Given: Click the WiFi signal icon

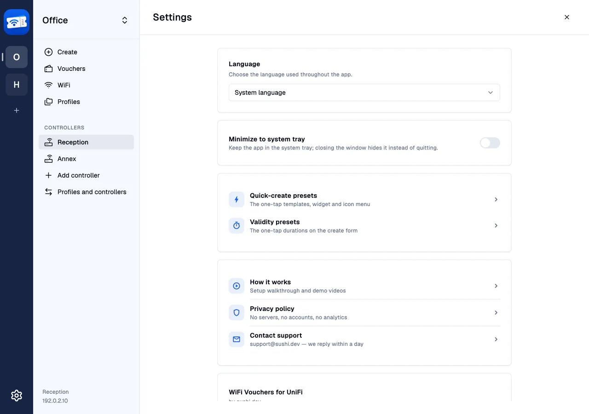Looking at the screenshot, I should click(48, 85).
